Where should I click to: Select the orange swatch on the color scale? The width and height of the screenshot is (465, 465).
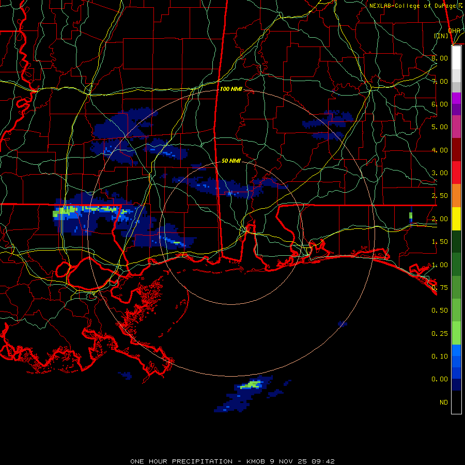[x=456, y=196]
